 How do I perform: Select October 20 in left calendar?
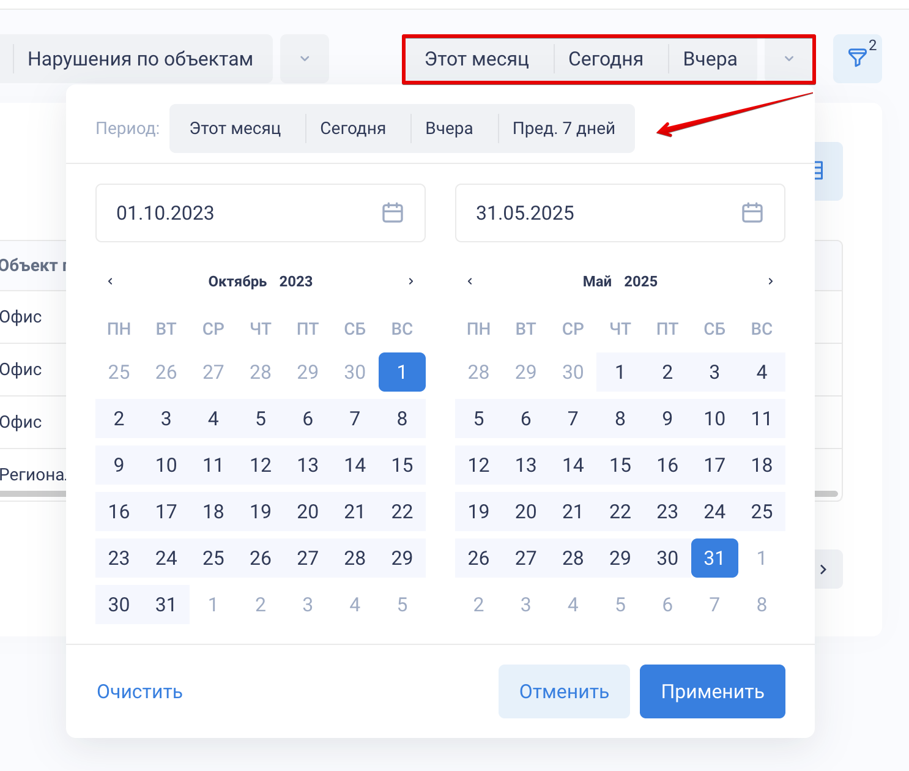(308, 512)
